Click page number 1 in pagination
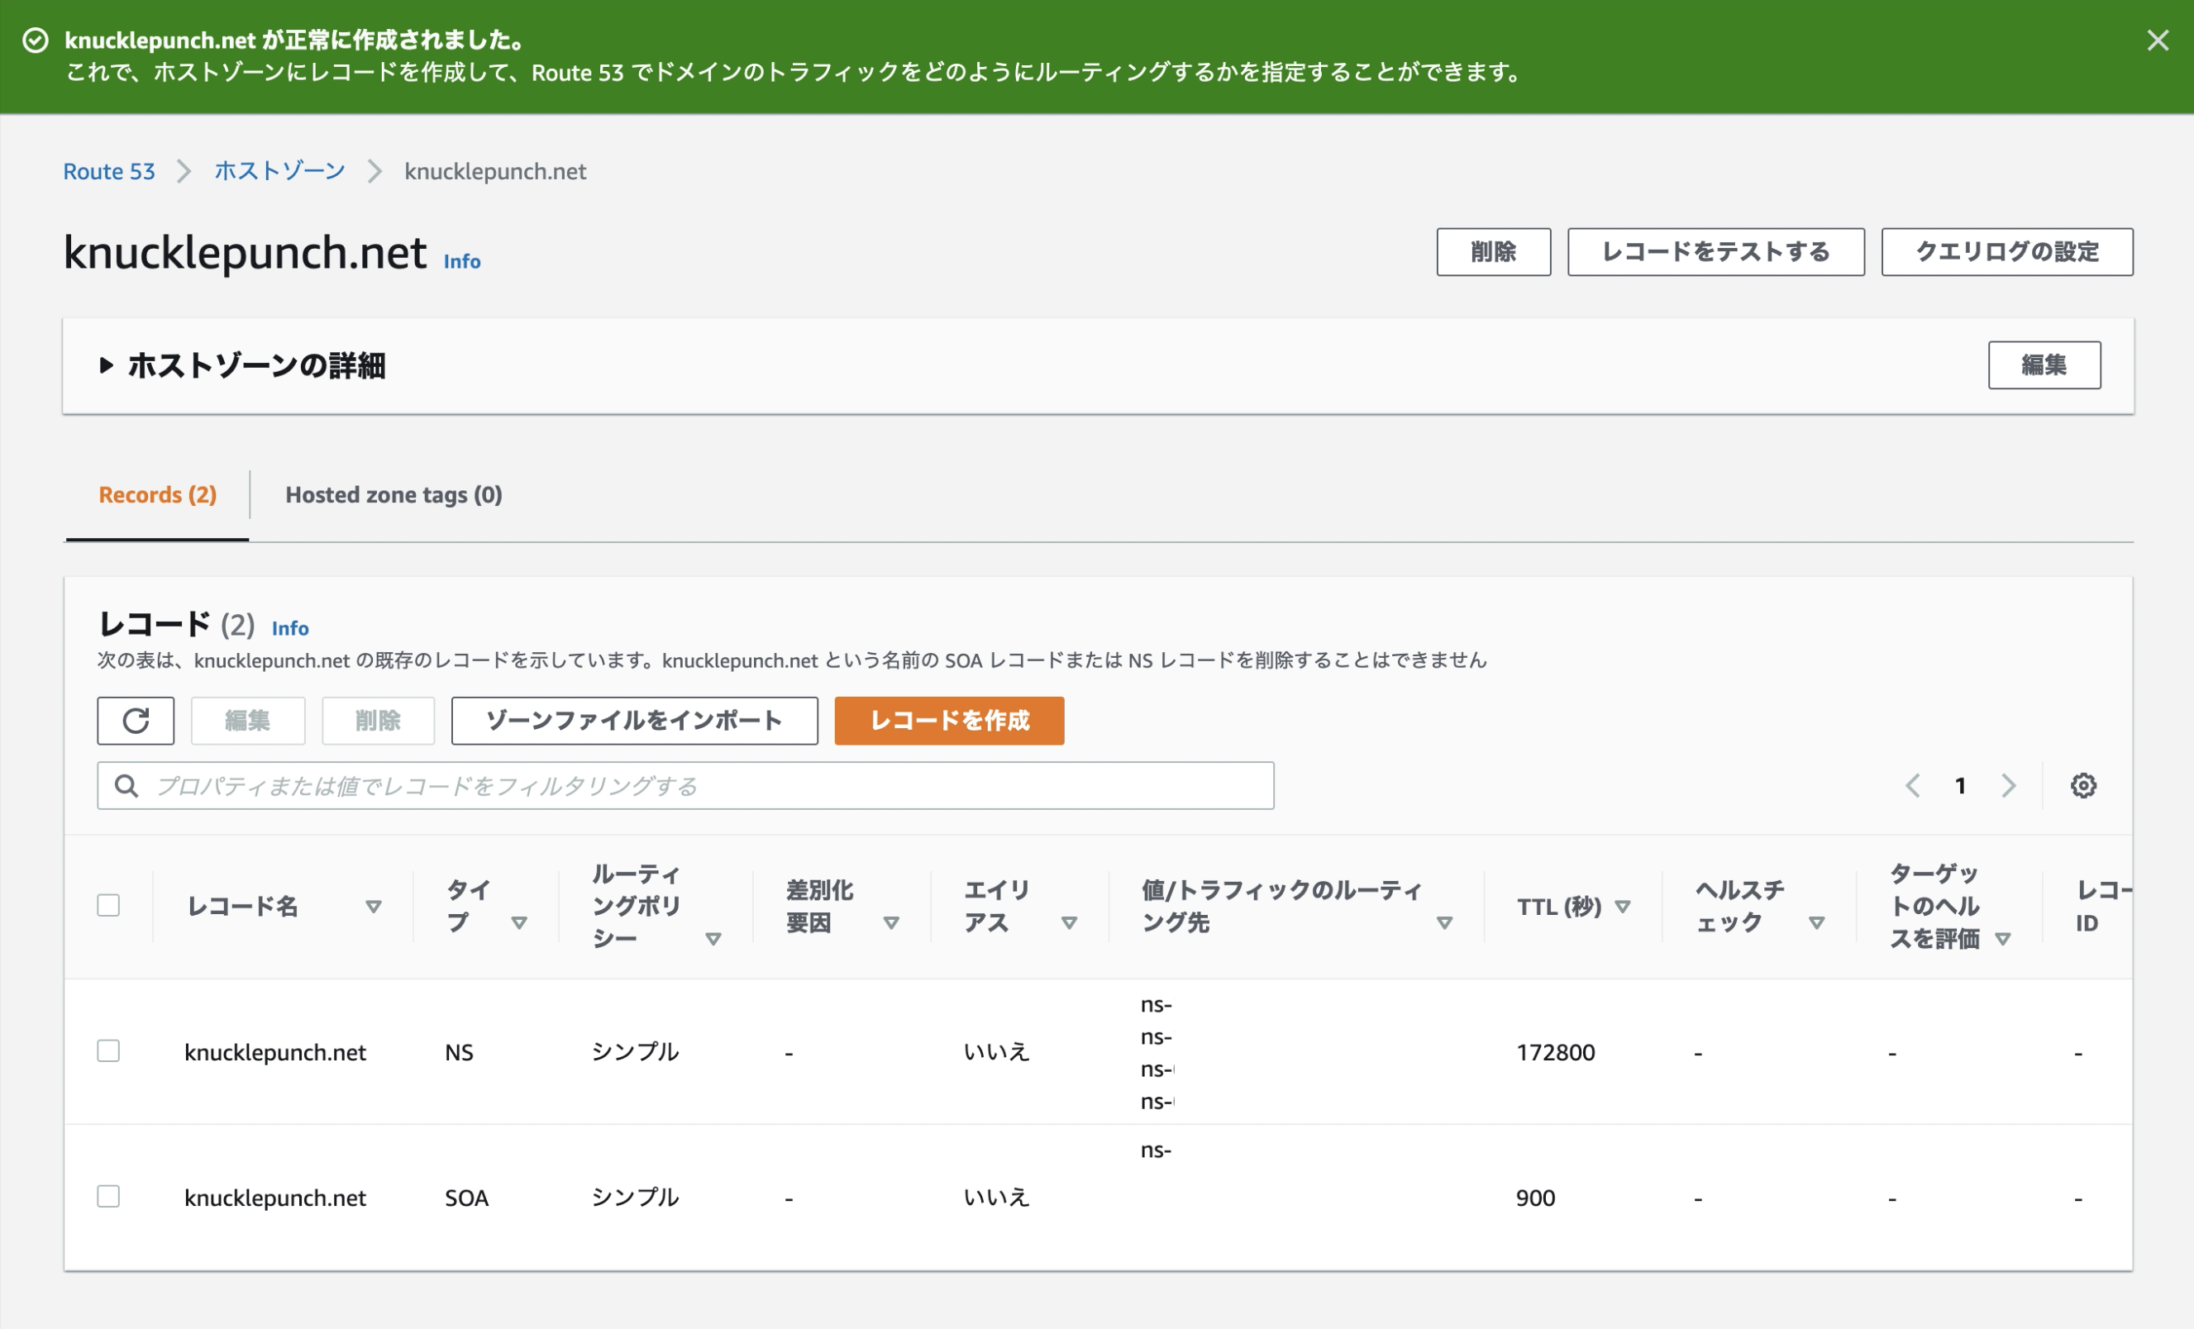The height and width of the screenshot is (1329, 2194). 1960,785
